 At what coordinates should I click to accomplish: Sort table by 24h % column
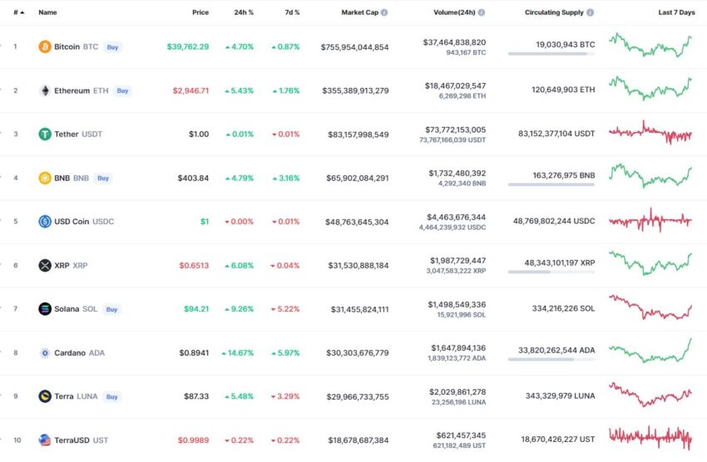pyautogui.click(x=244, y=12)
